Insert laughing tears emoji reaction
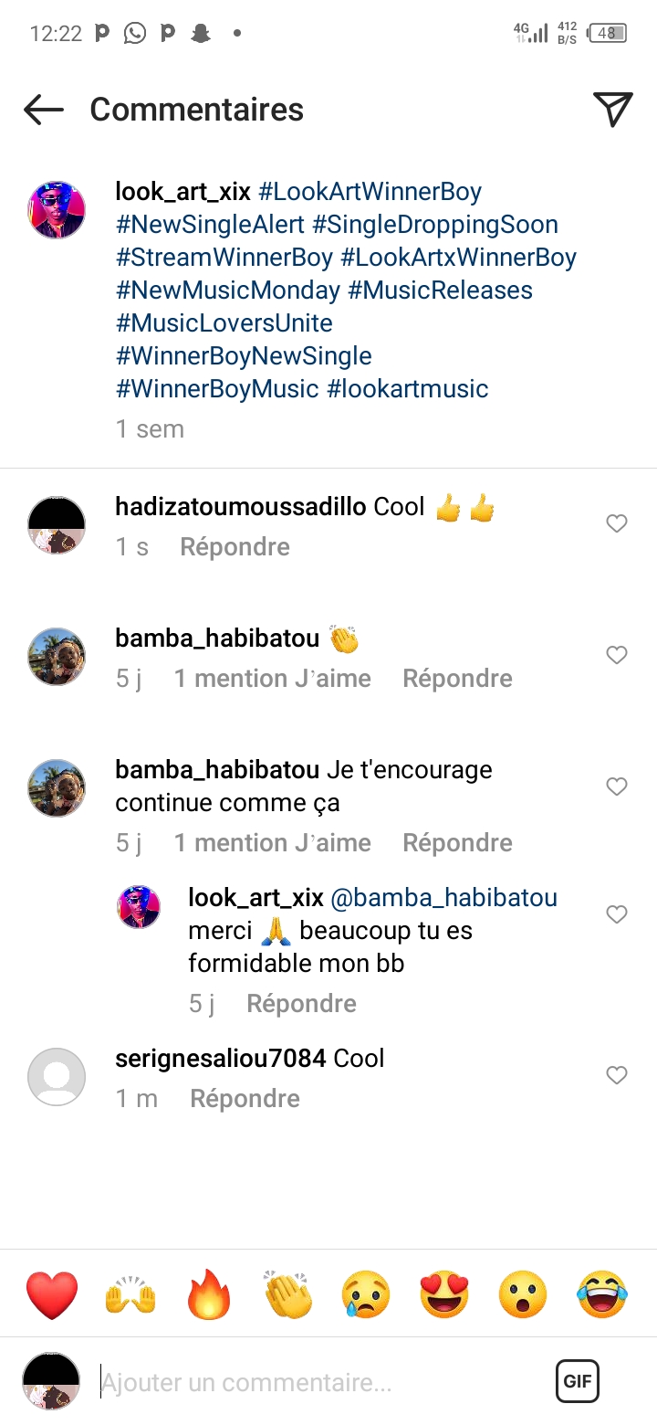This screenshot has width=657, height=1425. (x=602, y=1295)
